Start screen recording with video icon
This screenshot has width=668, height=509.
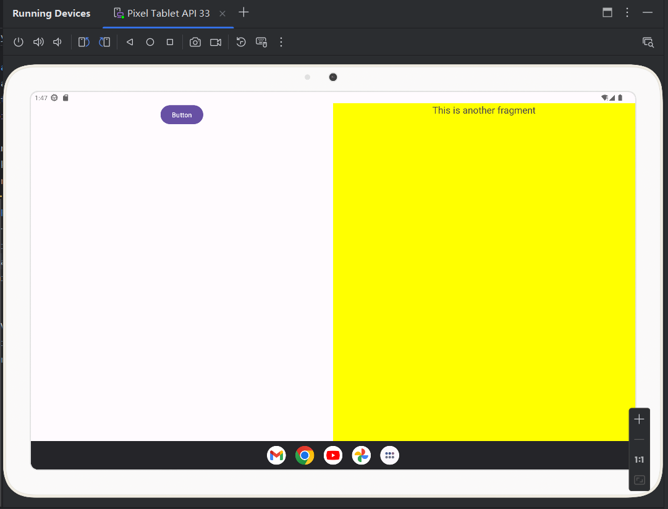tap(215, 42)
